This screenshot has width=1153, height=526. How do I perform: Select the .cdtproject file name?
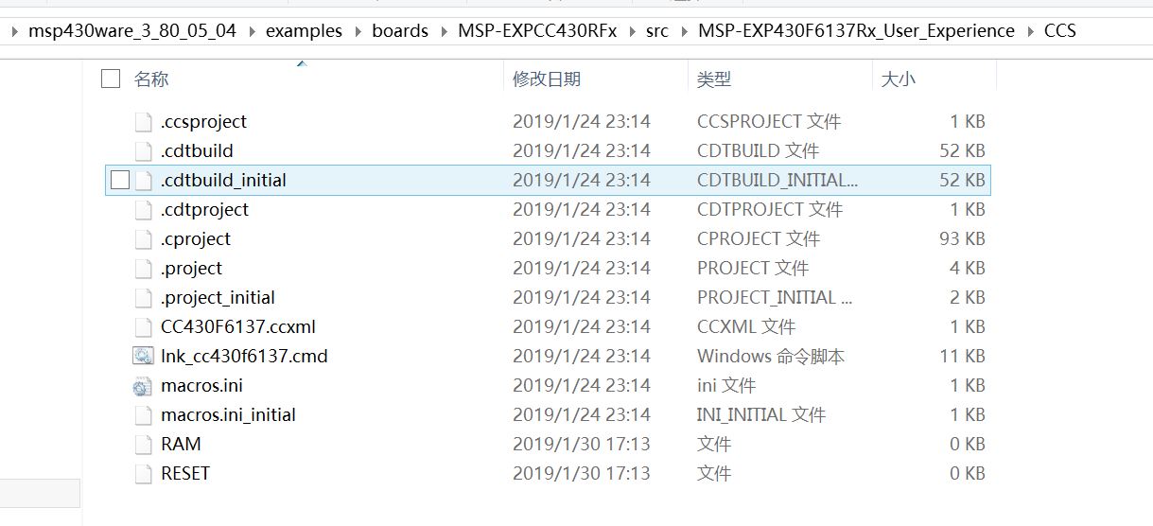[204, 210]
